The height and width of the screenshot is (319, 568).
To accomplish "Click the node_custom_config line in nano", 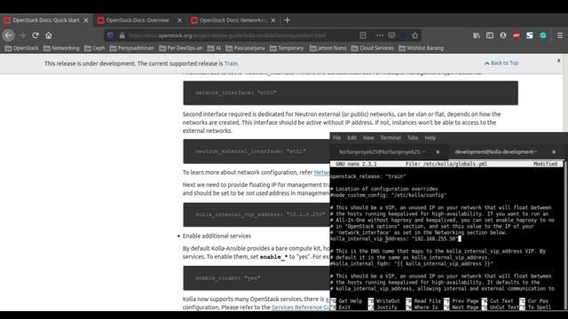I will point(389,195).
